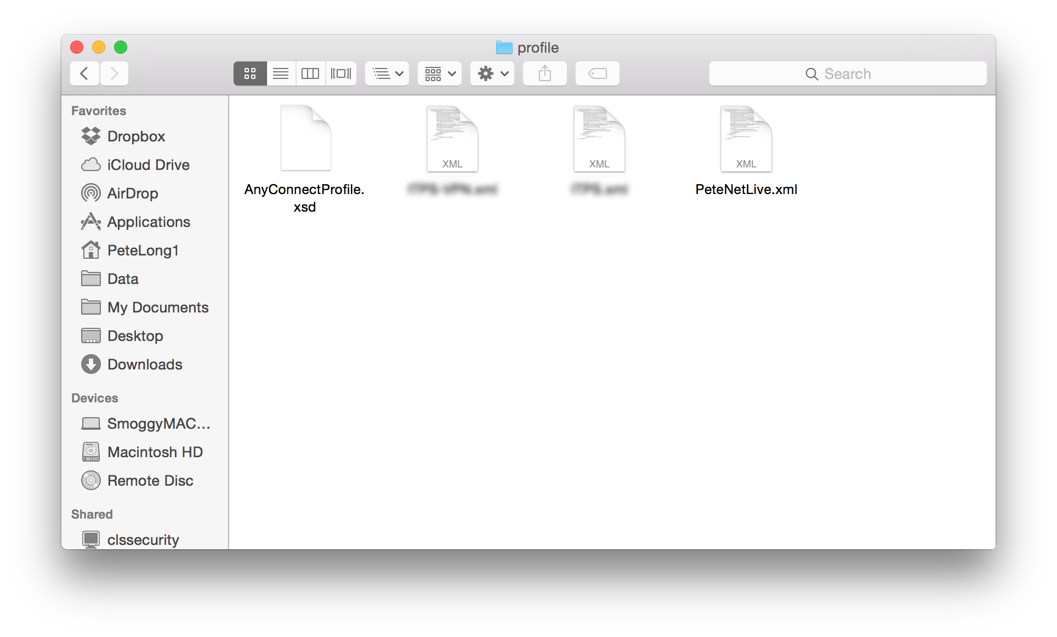
Task: Open the item arrangement dropdown
Action: coord(387,73)
